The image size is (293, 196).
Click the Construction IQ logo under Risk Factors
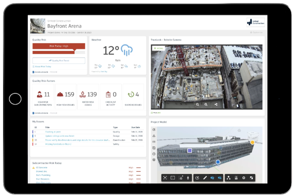[40, 113]
